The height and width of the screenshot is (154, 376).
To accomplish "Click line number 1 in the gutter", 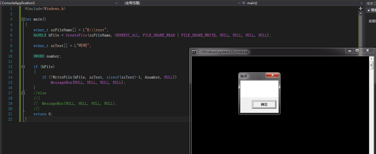I will tap(11, 9).
